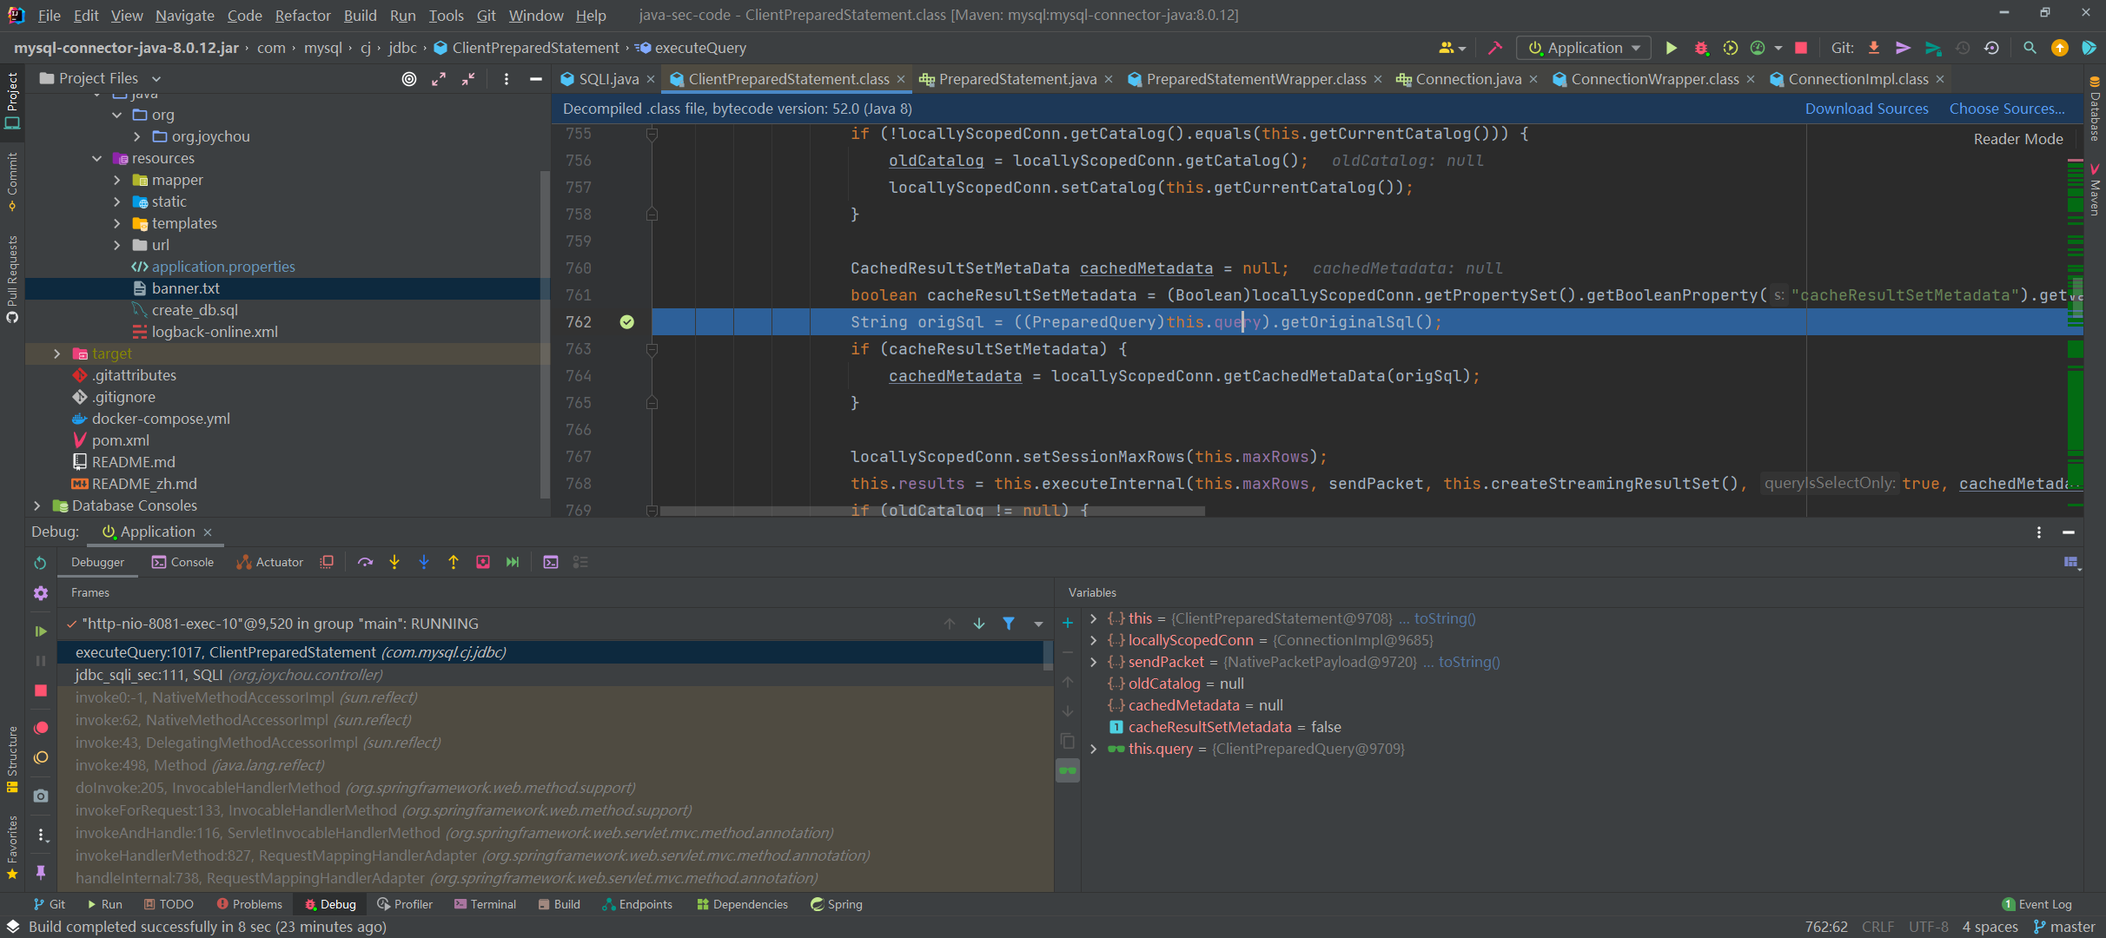This screenshot has width=2106, height=938.
Task: Select banner.txt in the project tree
Action: pyautogui.click(x=188, y=287)
